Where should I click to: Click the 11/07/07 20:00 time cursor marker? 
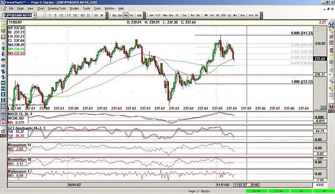pyautogui.click(x=246, y=184)
